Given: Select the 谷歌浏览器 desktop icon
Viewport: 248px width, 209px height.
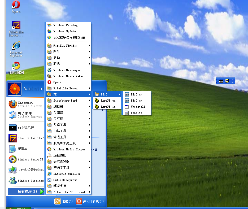Looking at the screenshot, I should click(16, 68).
